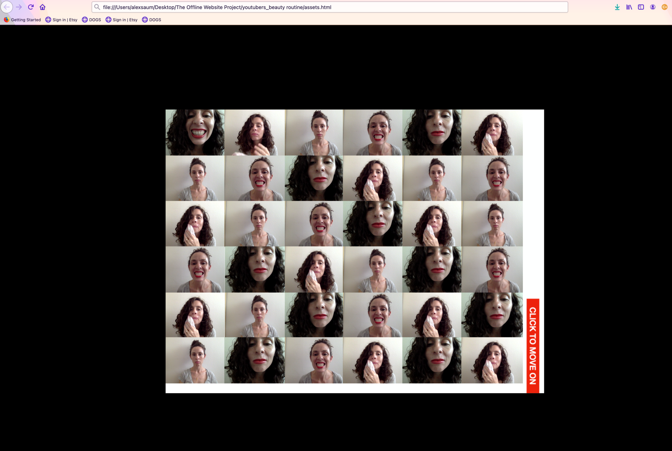Click the browser back arrow button

click(x=7, y=7)
